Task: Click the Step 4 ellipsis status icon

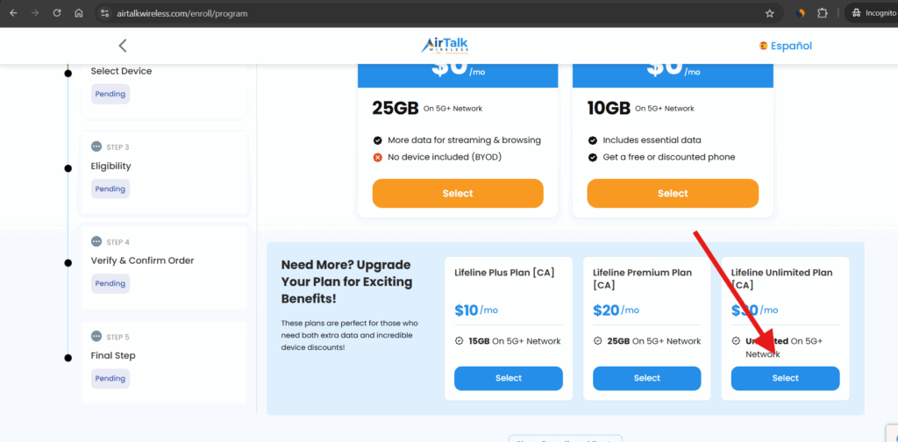Action: (x=96, y=242)
